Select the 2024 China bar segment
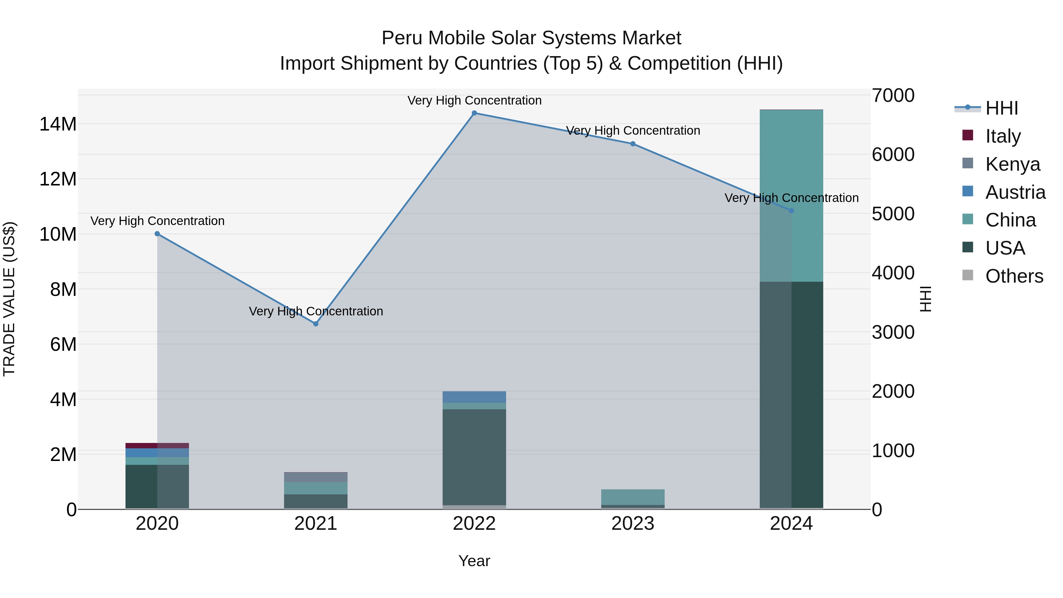Image resolution: width=1063 pixels, height=598 pixels. point(791,196)
